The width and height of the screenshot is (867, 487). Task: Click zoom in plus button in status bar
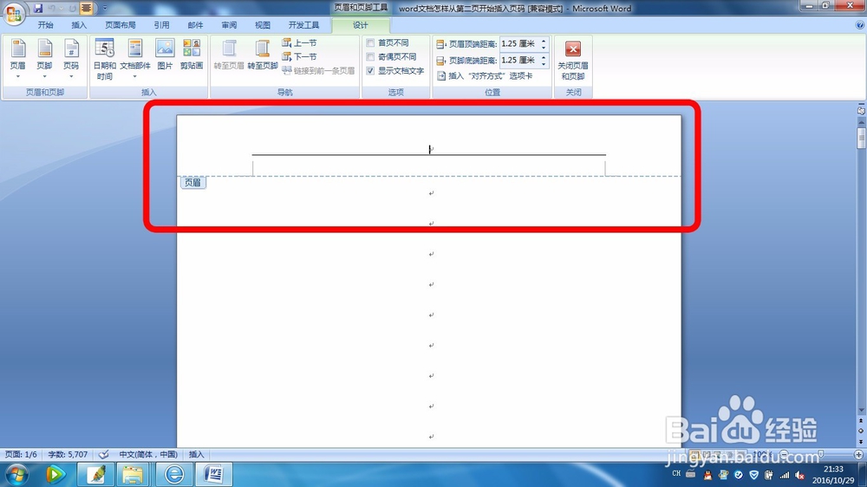click(x=858, y=454)
